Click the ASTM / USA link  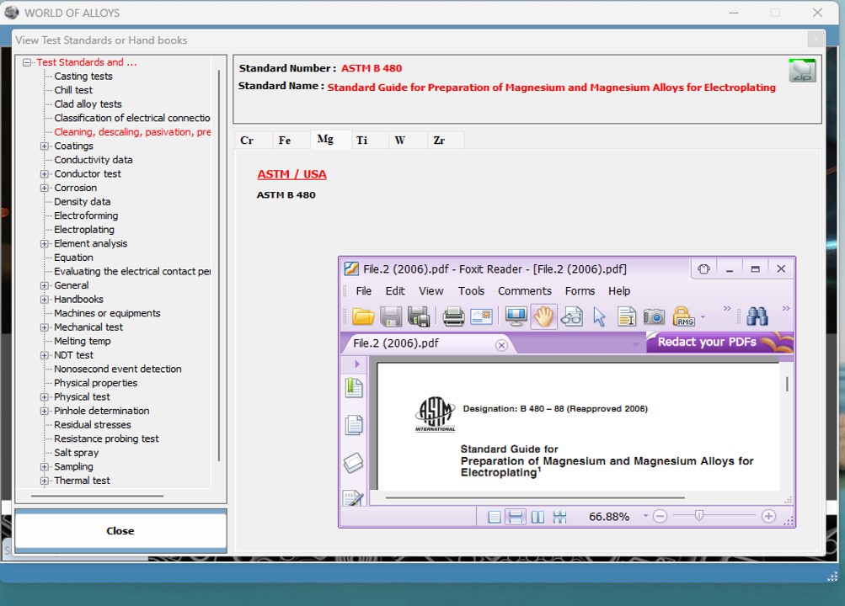291,174
